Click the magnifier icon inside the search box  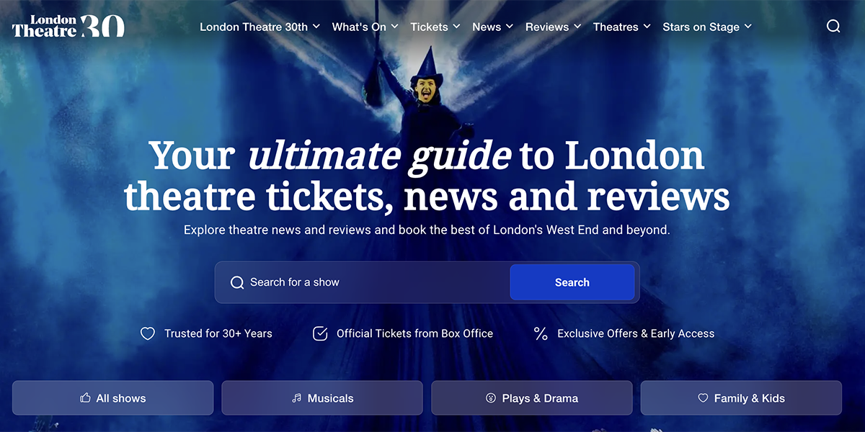[x=237, y=282]
